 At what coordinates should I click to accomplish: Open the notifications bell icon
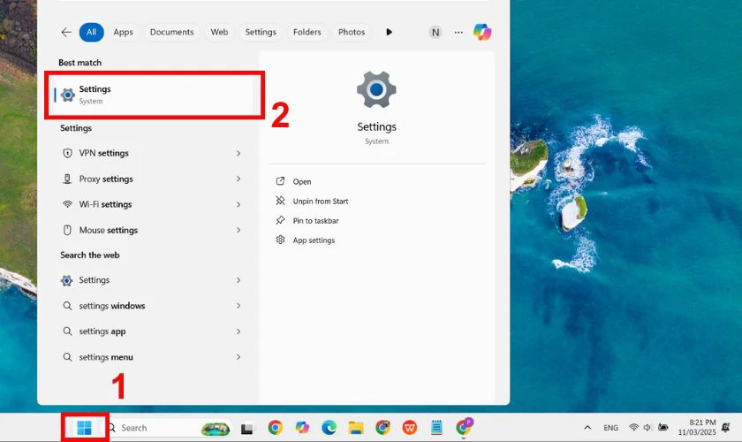(726, 428)
